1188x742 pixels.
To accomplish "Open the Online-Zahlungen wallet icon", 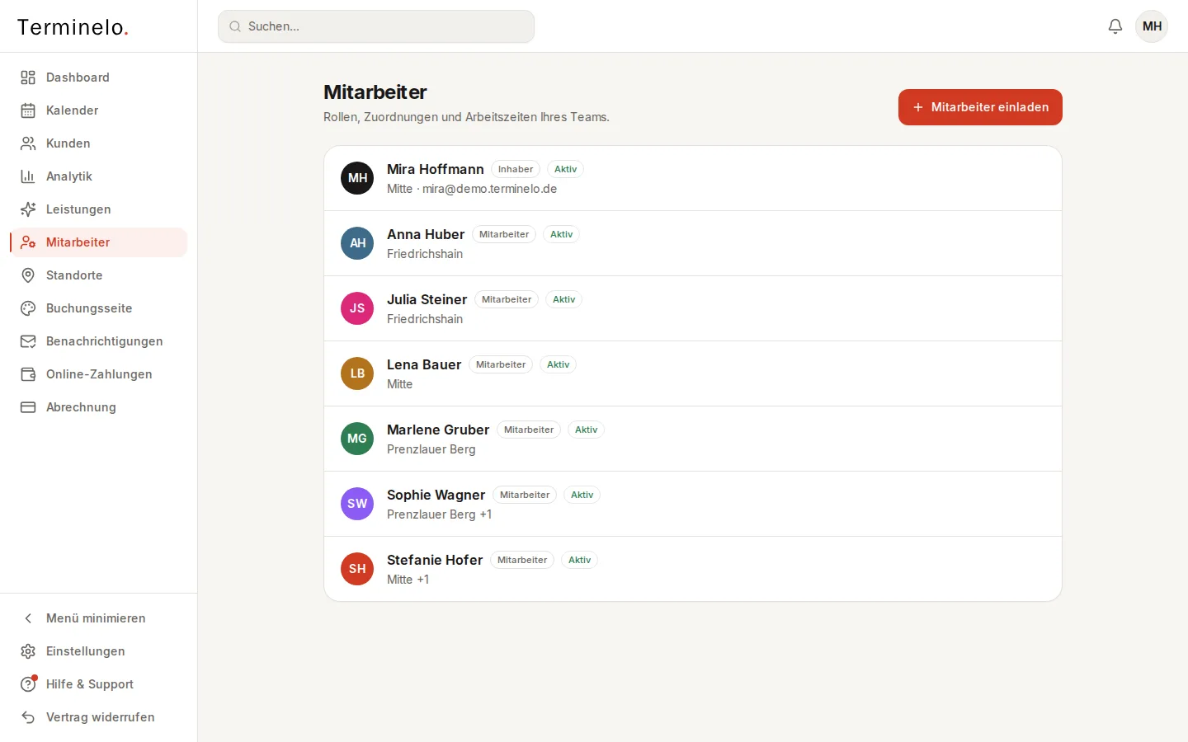I will (x=28, y=374).
